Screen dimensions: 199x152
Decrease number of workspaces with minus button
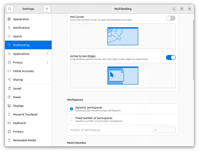pos(166,130)
